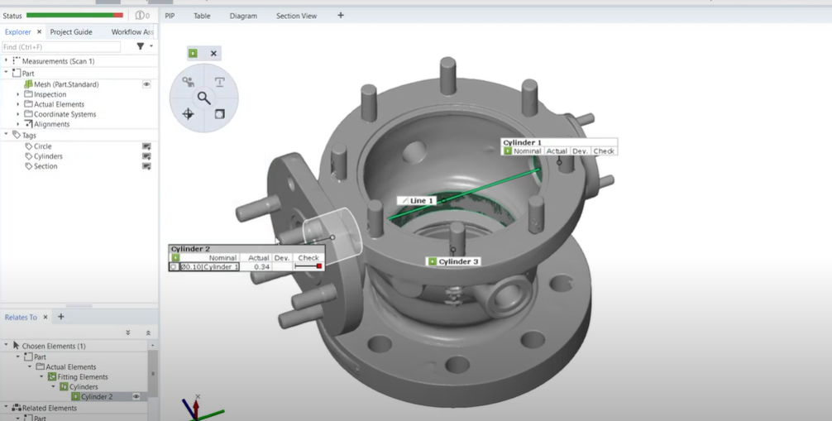Image resolution: width=832 pixels, height=421 pixels.
Task: Click the tag icon beside Section
Action: [29, 166]
